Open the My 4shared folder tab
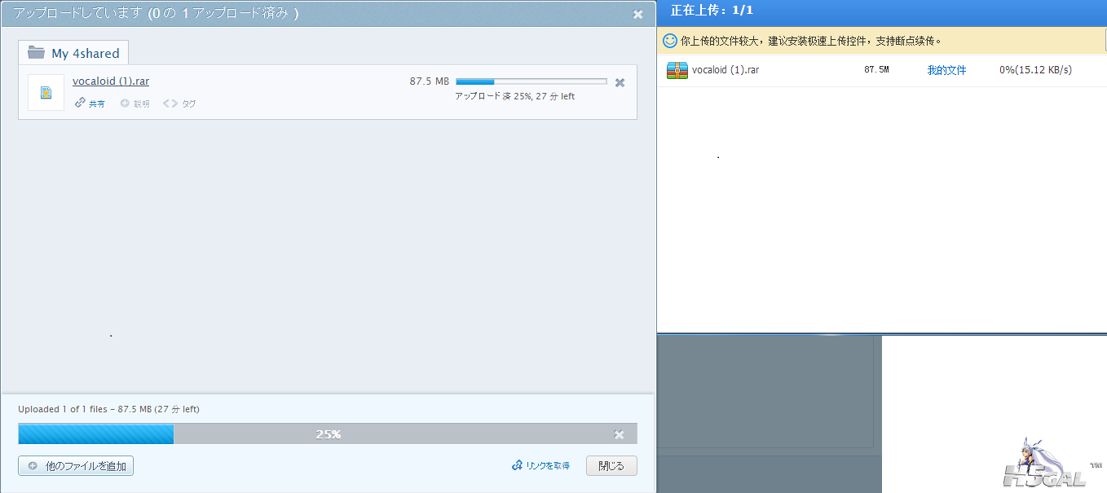Viewport: 1107px width, 493px height. coord(73,53)
